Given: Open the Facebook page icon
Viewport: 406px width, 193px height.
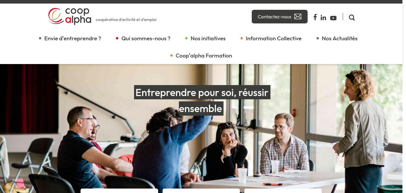Looking at the screenshot, I should click(315, 17).
